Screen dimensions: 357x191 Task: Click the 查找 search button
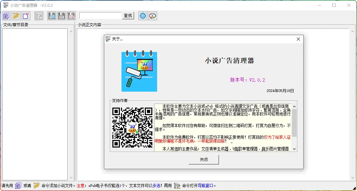click(128, 16)
